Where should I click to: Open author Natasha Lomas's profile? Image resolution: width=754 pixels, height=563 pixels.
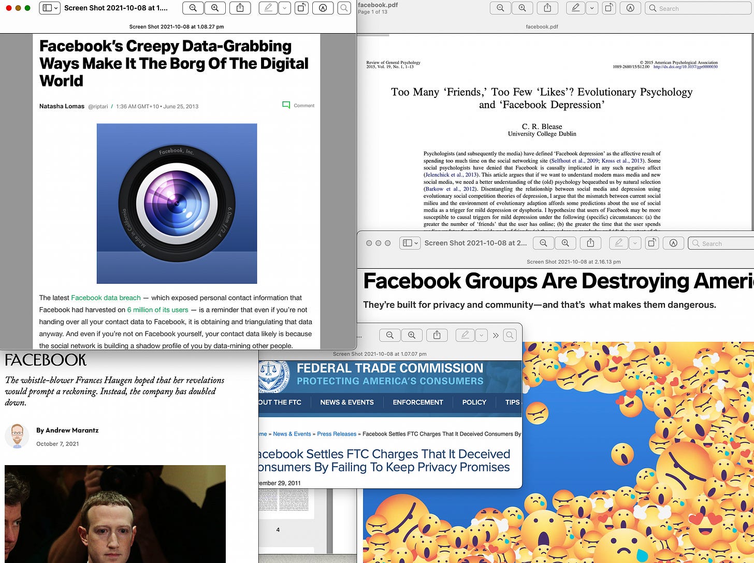click(x=62, y=106)
